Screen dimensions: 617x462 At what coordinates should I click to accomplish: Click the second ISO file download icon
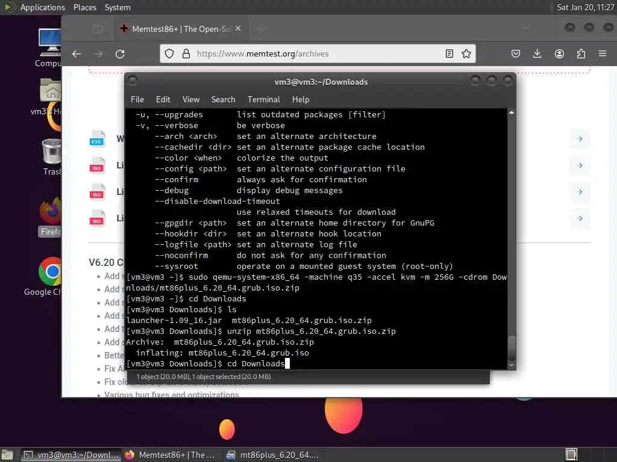96,192
